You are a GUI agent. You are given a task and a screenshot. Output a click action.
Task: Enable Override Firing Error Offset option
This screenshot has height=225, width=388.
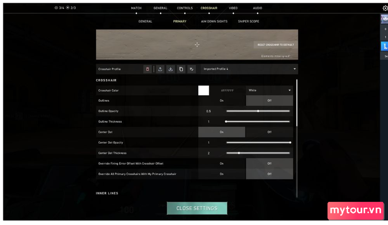tap(222, 164)
